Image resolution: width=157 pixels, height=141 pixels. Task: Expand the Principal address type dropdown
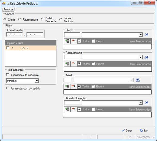pyautogui.click(x=37, y=81)
